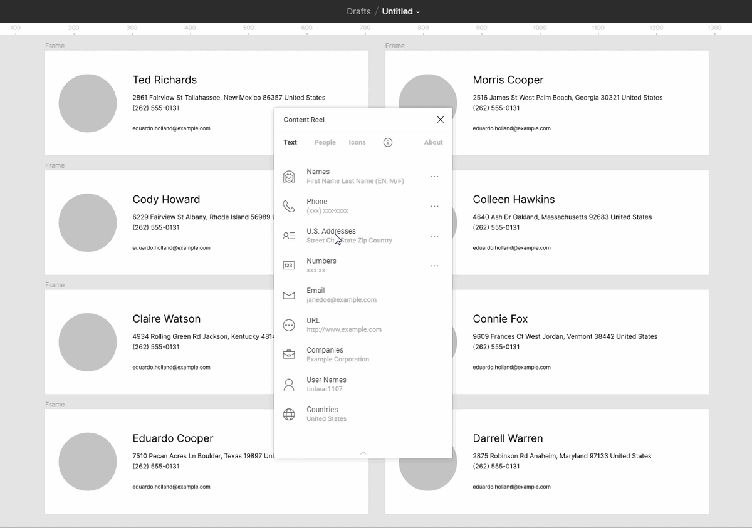Select the Colleen Hawkins name text
The height and width of the screenshot is (528, 752).
tap(514, 199)
